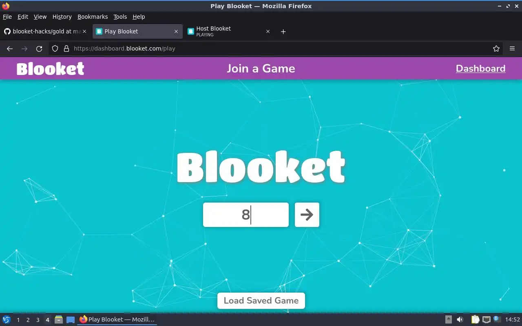Image resolution: width=522 pixels, height=326 pixels.
Task: Select Play Blooket Firefox taskbar entry
Action: (x=117, y=319)
